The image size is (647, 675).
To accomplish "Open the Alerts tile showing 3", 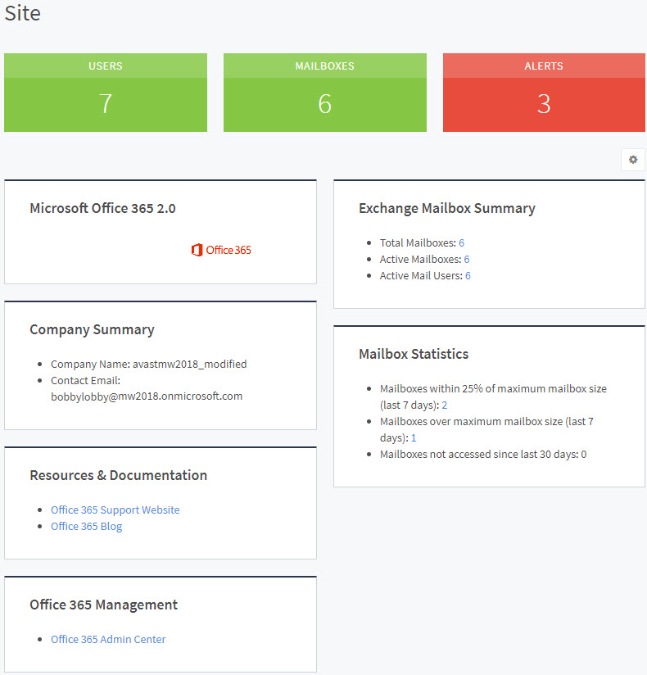I will click(x=544, y=93).
